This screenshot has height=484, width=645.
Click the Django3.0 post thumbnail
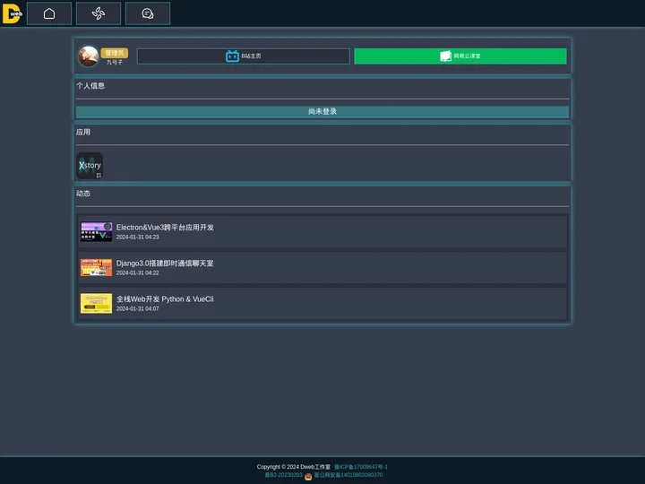coord(96,267)
